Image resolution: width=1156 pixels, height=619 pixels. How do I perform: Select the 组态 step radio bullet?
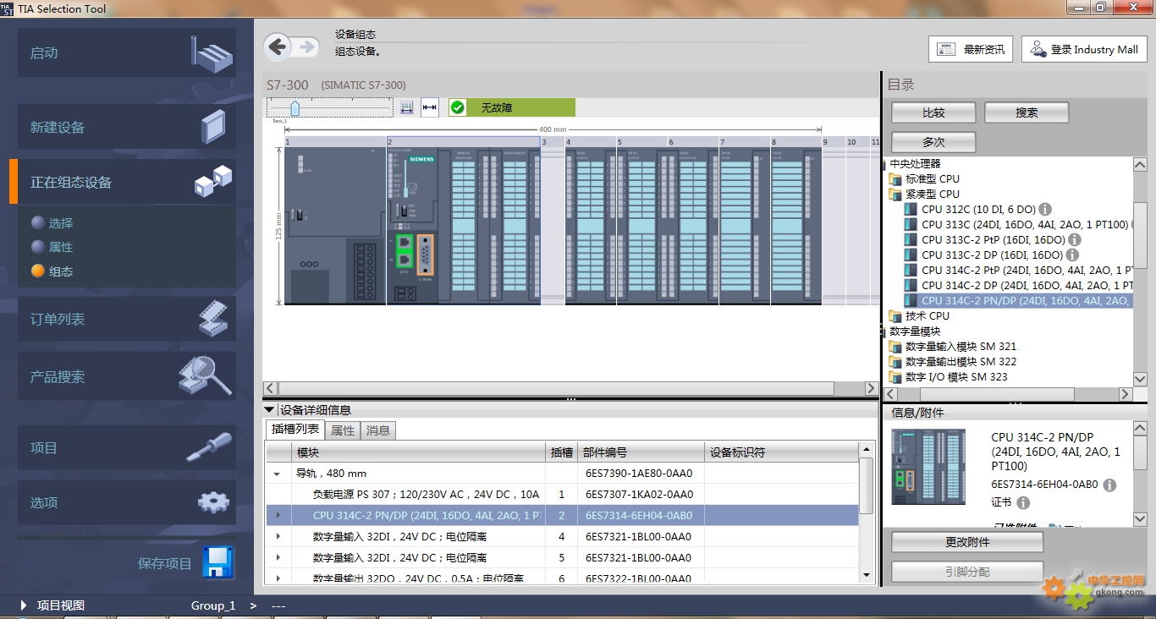tap(37, 271)
